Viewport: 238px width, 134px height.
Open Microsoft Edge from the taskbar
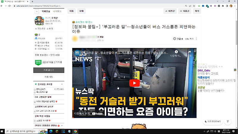pos(51,131)
